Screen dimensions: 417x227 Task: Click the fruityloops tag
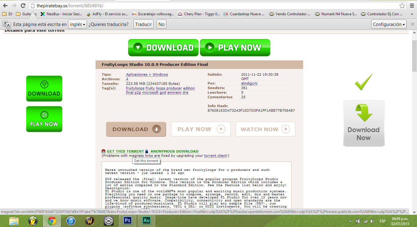click(x=135, y=88)
